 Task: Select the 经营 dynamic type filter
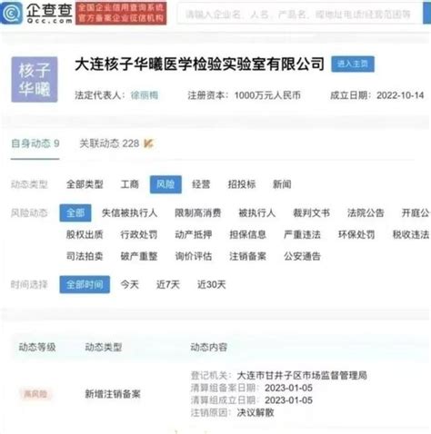201,184
